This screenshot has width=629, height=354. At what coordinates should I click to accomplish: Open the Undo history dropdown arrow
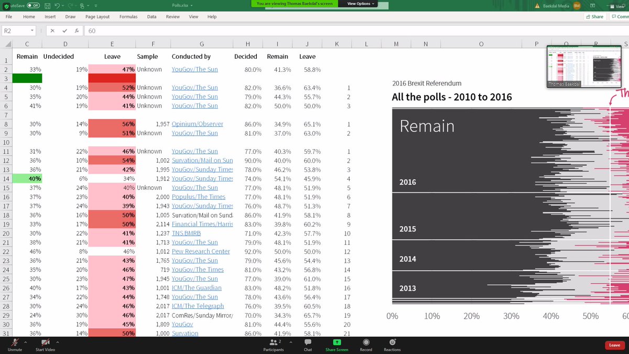point(63,6)
